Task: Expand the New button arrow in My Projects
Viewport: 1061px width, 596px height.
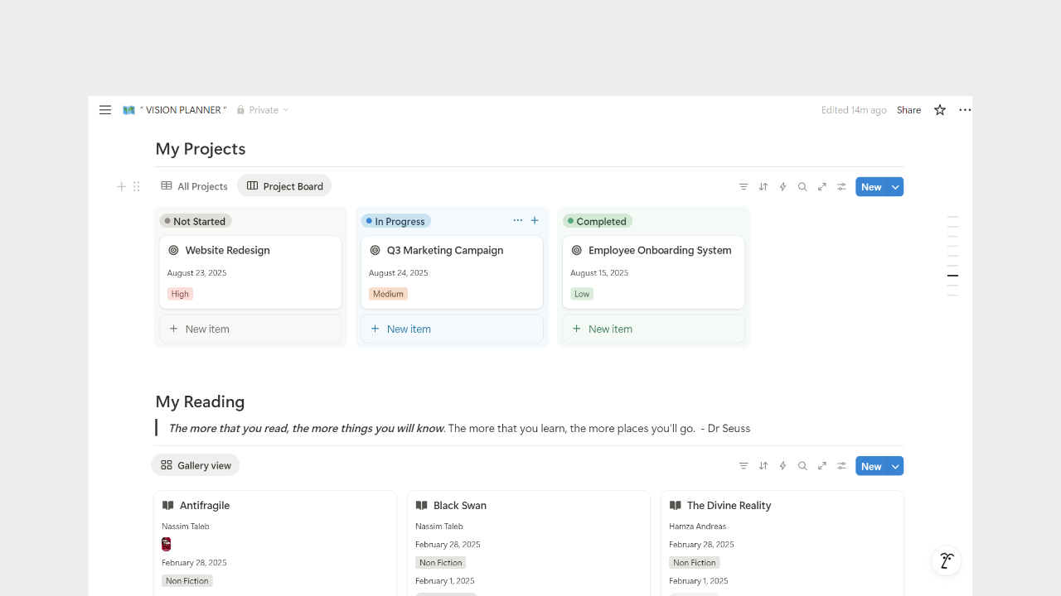Action: [x=895, y=187]
